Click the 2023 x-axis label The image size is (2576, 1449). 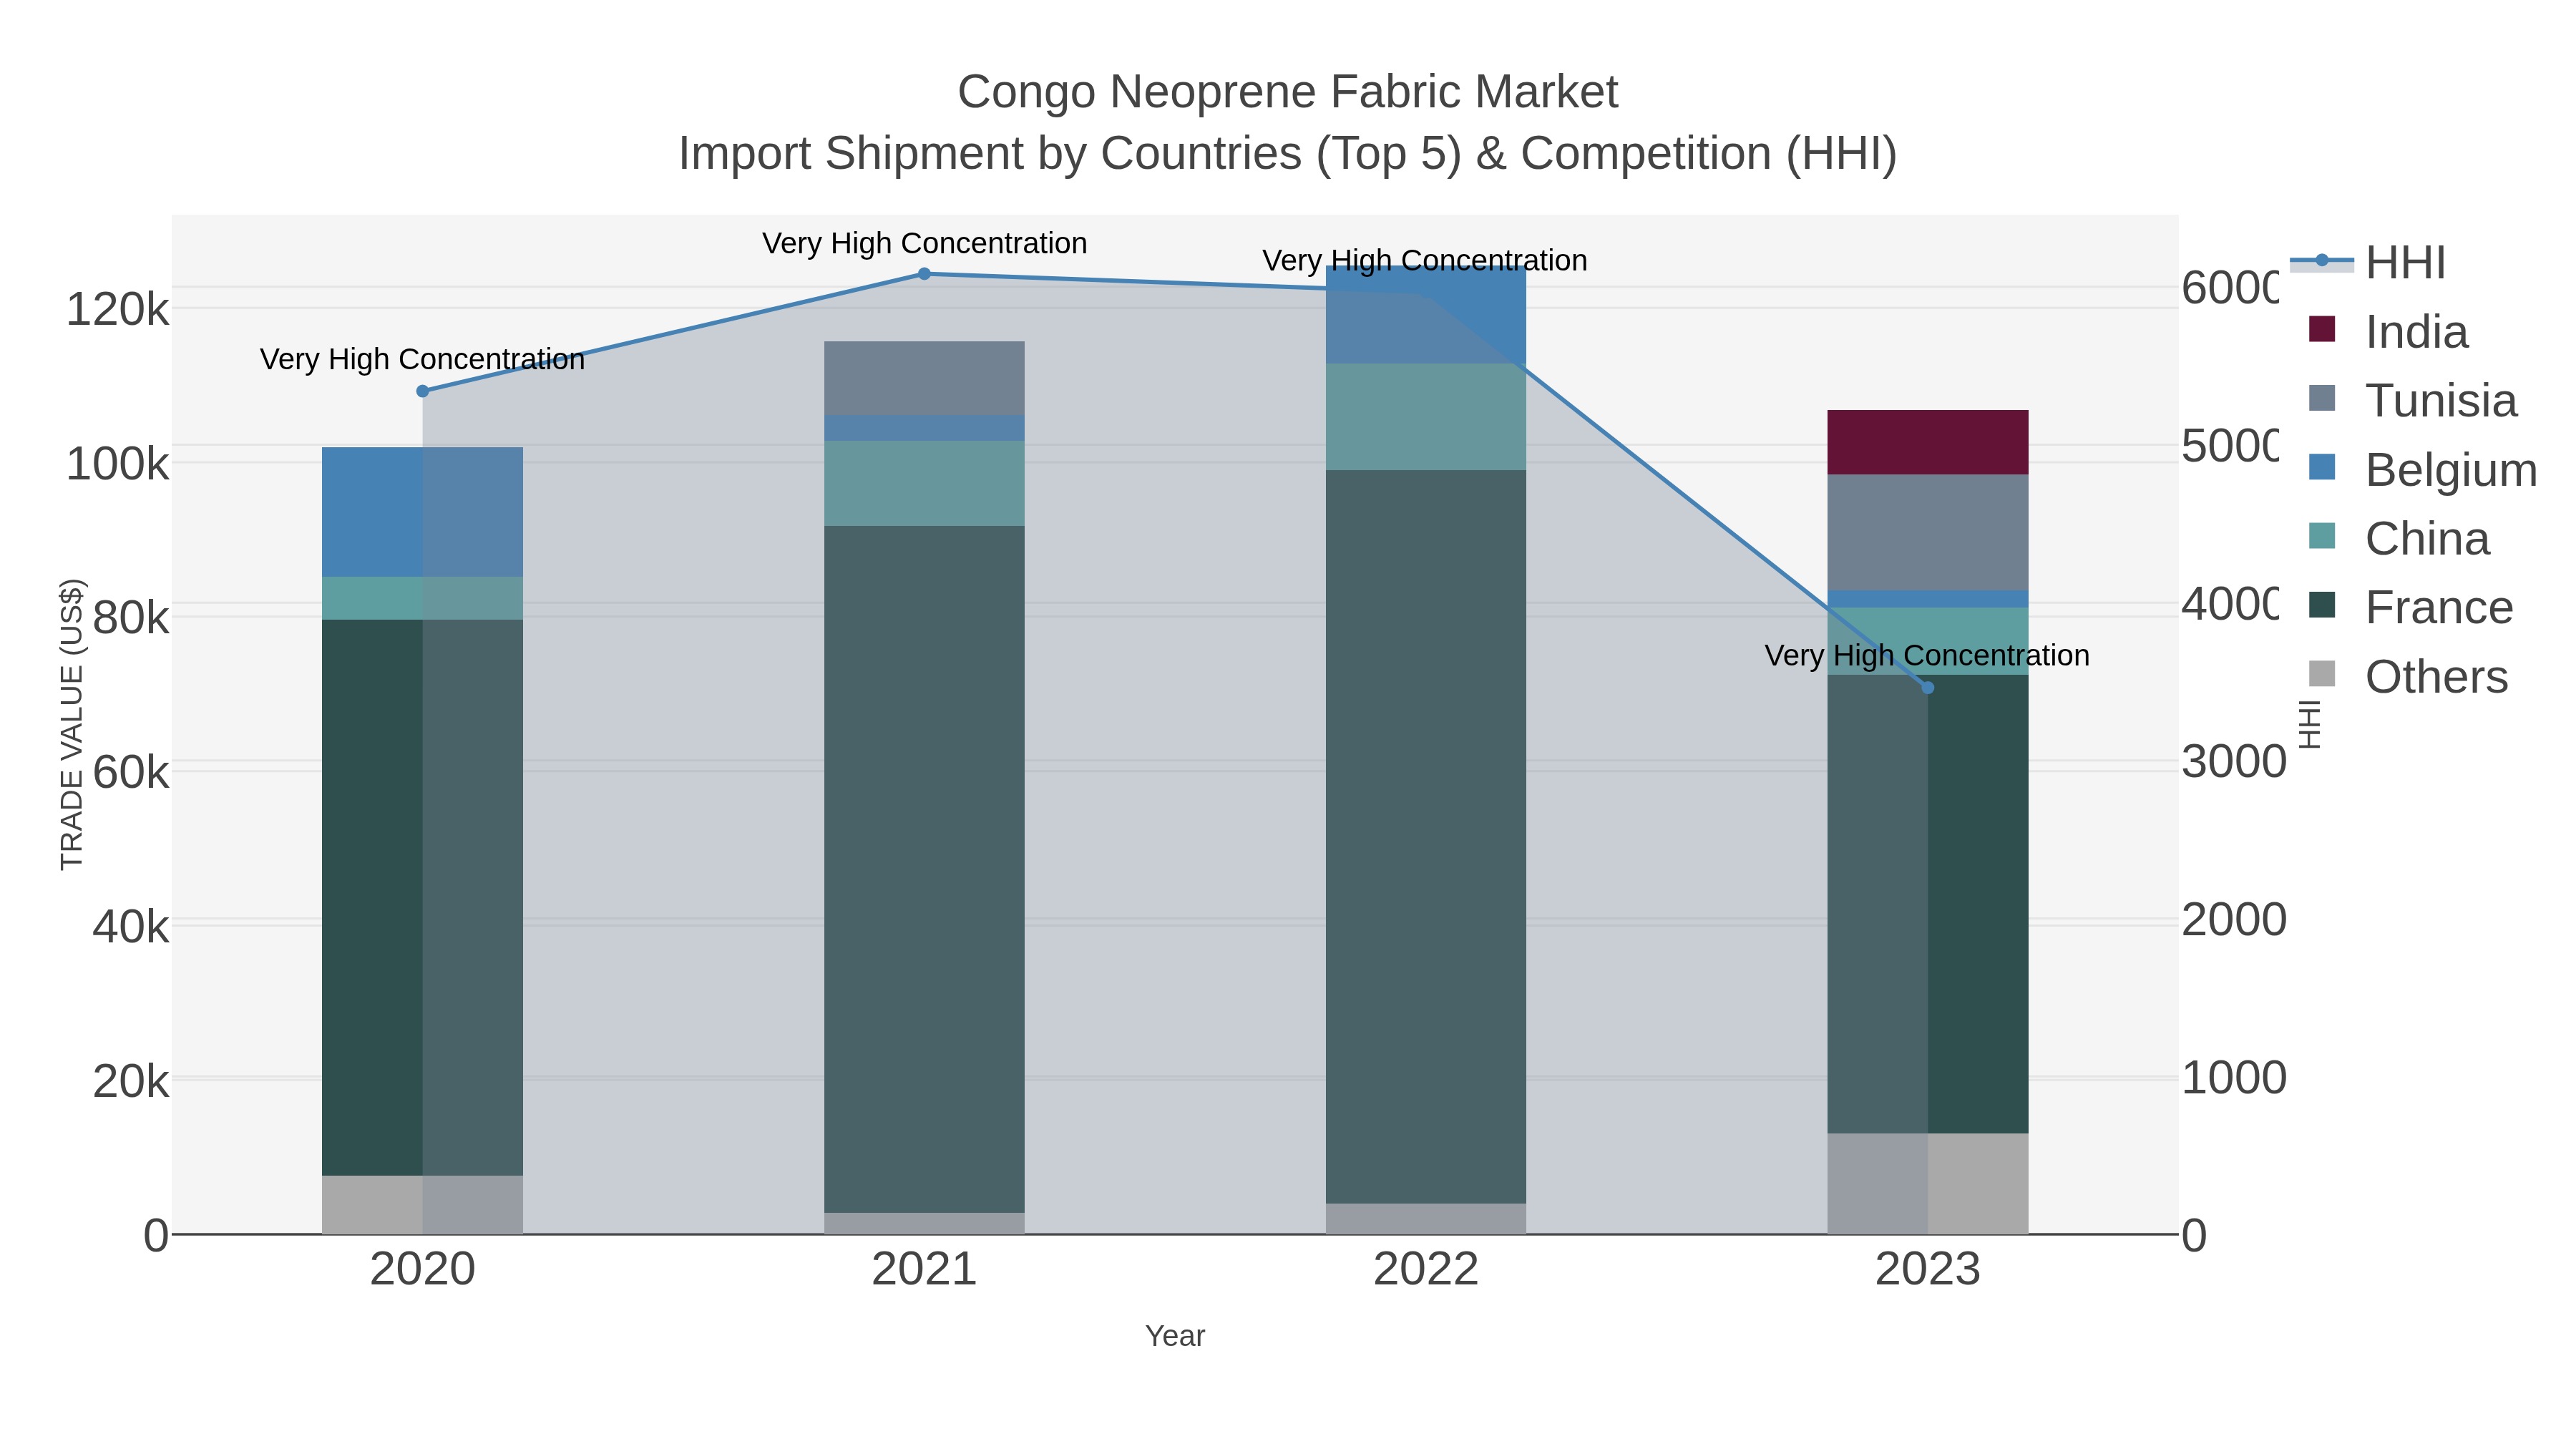click(1928, 1270)
